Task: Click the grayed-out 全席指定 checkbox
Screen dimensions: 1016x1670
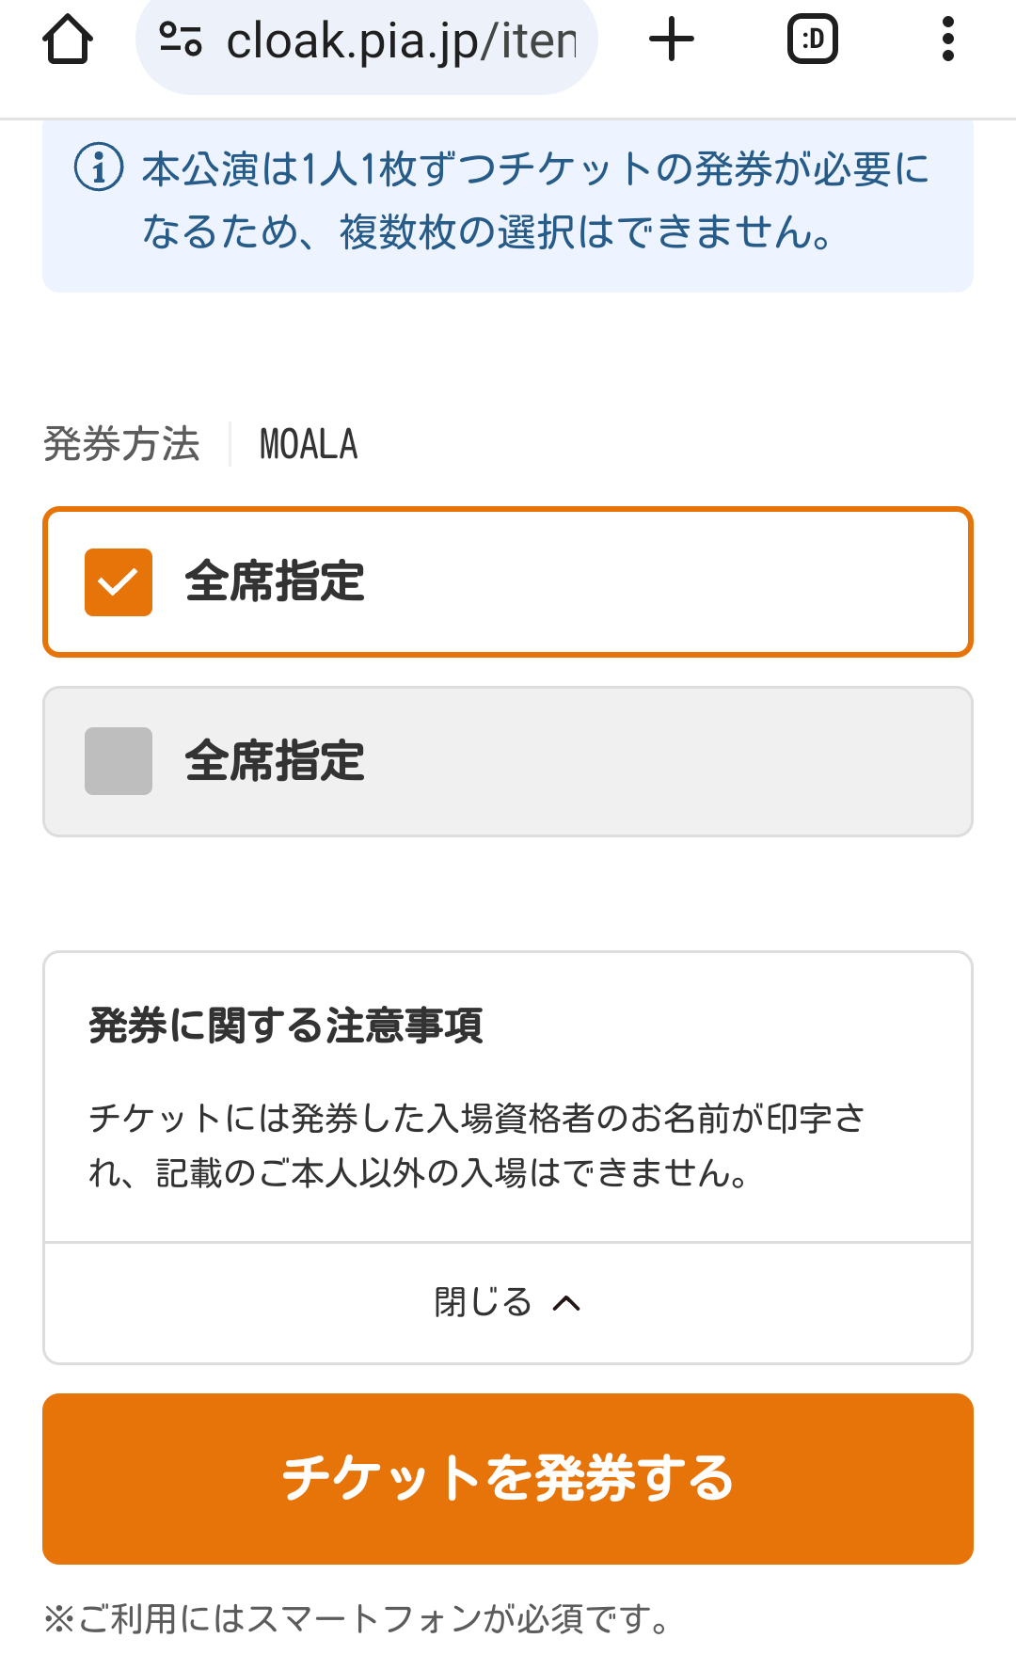Action: coord(119,761)
